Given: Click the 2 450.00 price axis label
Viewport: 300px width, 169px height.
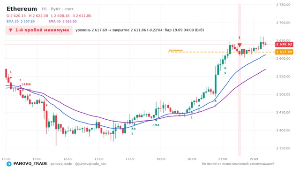Looking at the screenshot, I should 283,113.
